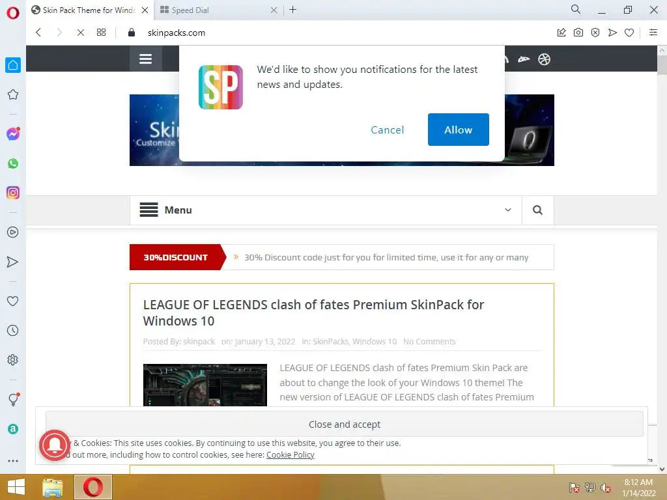Click the skinpack author link

coord(199,341)
